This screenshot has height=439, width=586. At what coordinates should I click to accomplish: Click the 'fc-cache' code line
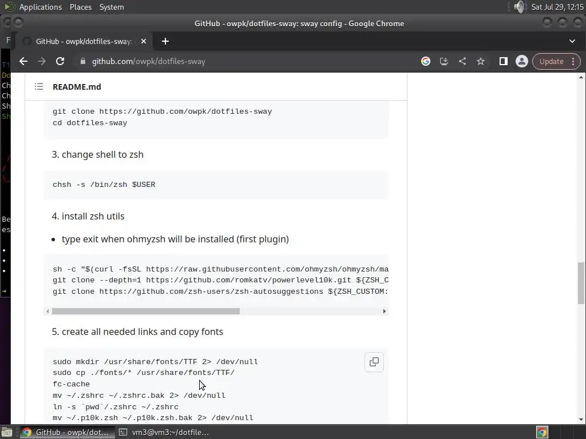point(71,384)
